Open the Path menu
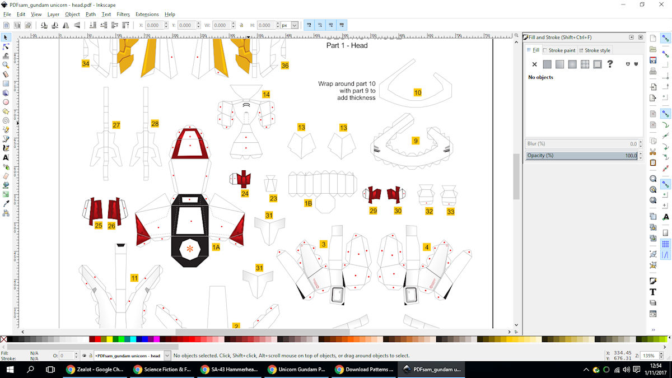The image size is (672, 378). [x=90, y=14]
